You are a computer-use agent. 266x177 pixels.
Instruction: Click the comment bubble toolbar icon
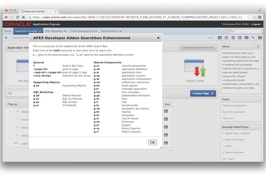(x=246, y=38)
